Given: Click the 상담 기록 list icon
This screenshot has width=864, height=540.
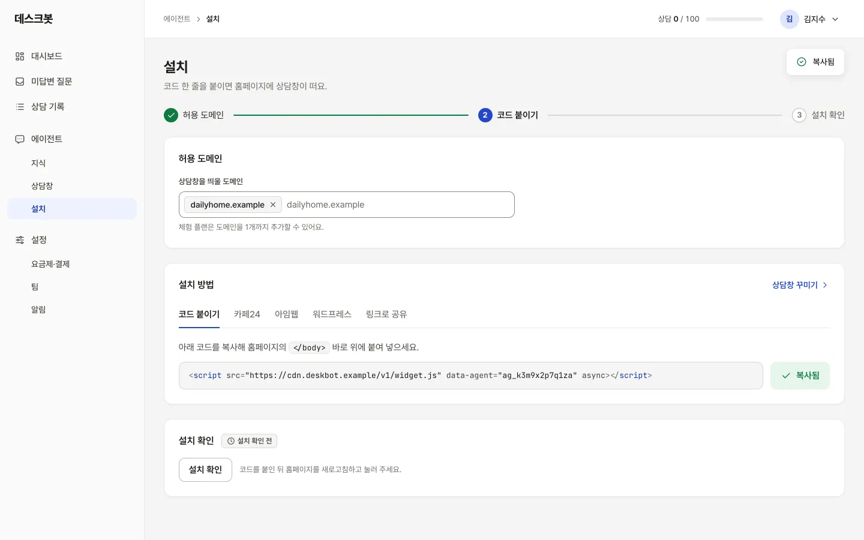Looking at the screenshot, I should 20,107.
